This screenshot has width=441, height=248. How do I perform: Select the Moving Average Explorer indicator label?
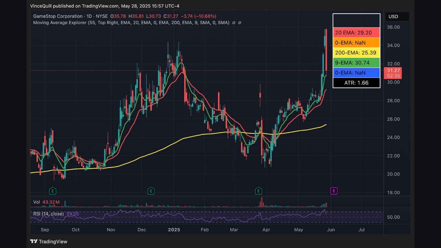click(x=131, y=23)
